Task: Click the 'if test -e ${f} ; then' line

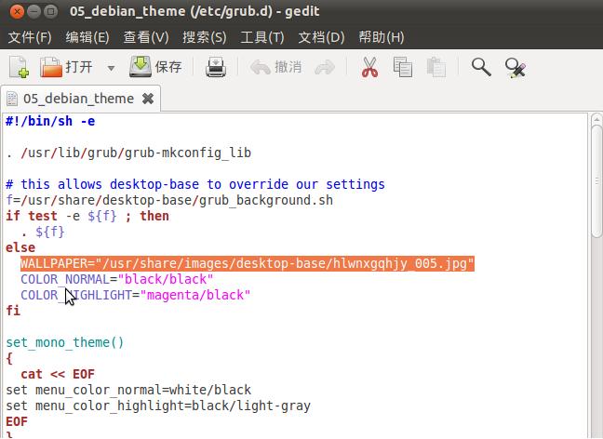Action: 87,216
